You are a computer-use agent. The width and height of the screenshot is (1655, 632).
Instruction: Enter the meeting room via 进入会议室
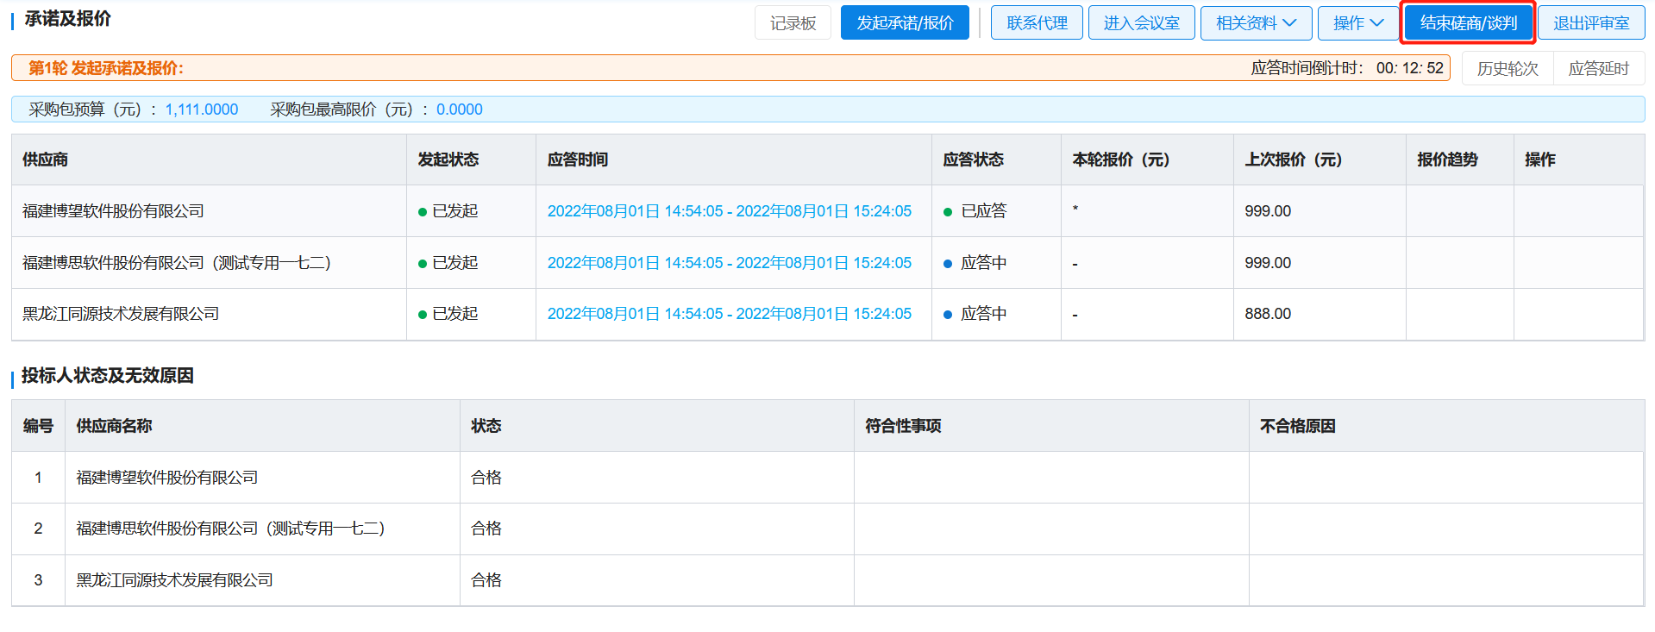click(x=1141, y=23)
